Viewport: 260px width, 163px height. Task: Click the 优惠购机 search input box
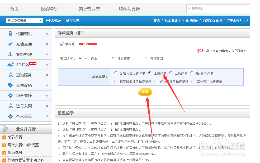click(218, 9)
